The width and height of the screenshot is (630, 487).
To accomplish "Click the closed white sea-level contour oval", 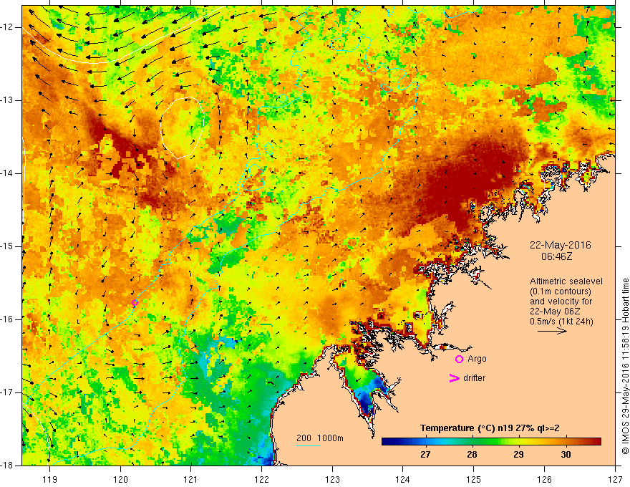I will tap(183, 127).
